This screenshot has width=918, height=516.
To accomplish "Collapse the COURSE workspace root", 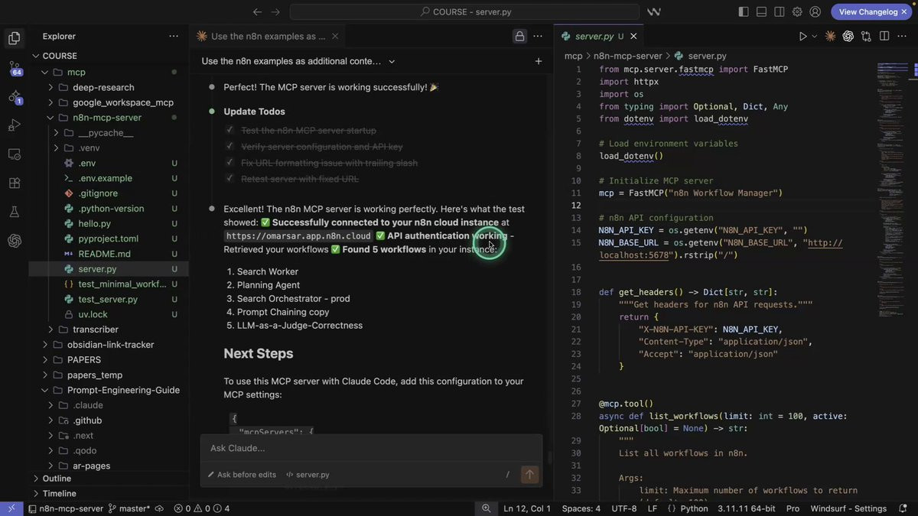I will pos(35,56).
